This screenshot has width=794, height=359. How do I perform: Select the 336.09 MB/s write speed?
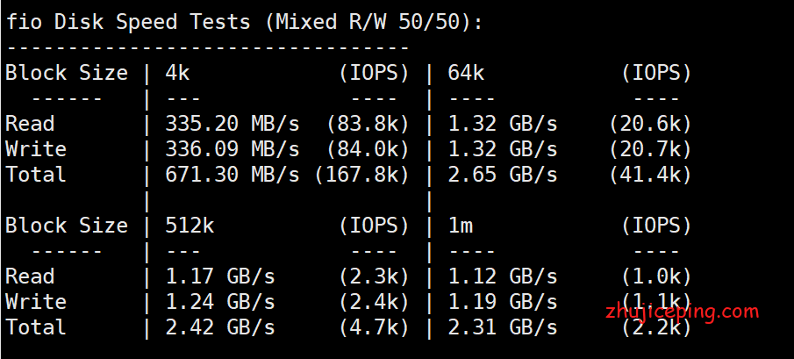pos(232,149)
